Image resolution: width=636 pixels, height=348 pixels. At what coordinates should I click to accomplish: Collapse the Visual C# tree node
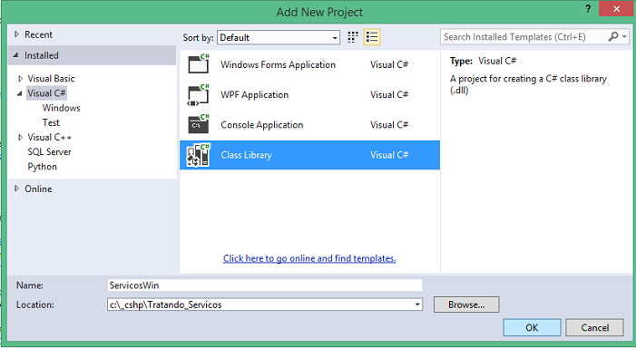(19, 93)
